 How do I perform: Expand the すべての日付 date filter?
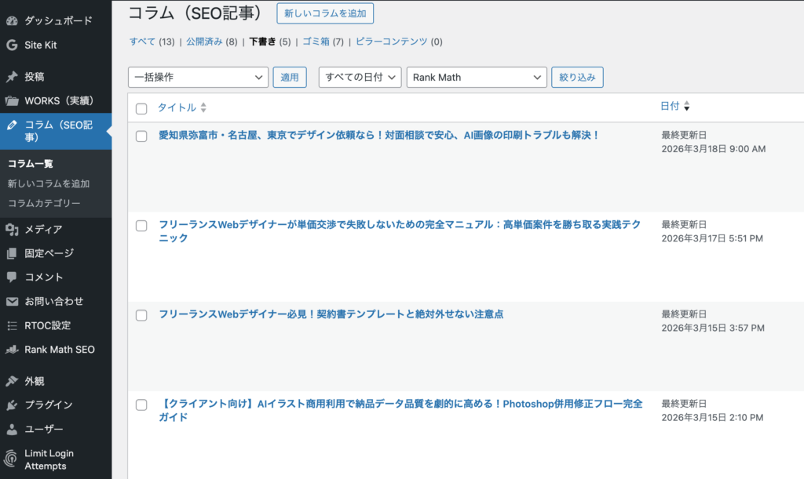(360, 78)
